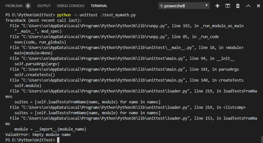Viewport: 263px width, 143px height.
Task: Switch to the OUTPUT tab
Action: click(x=44, y=6)
